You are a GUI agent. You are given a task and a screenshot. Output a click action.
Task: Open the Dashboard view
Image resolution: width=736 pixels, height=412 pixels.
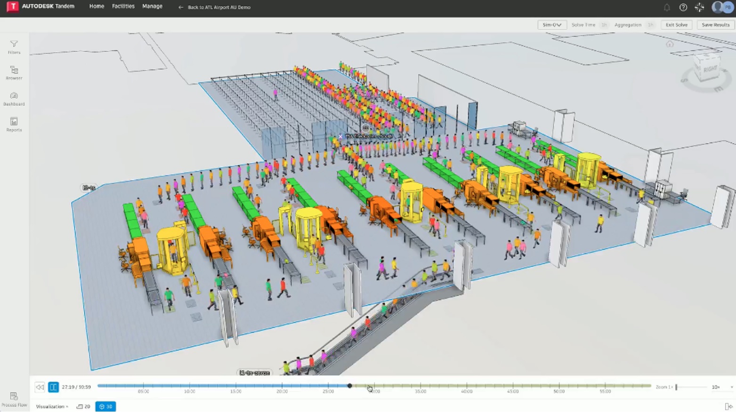[14, 99]
